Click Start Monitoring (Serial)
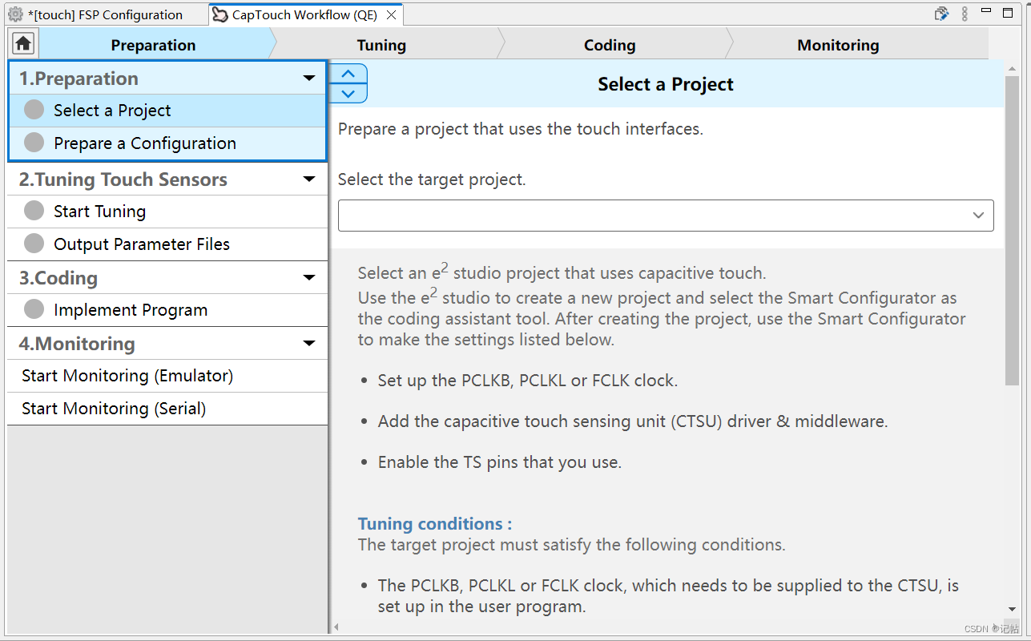 114,409
